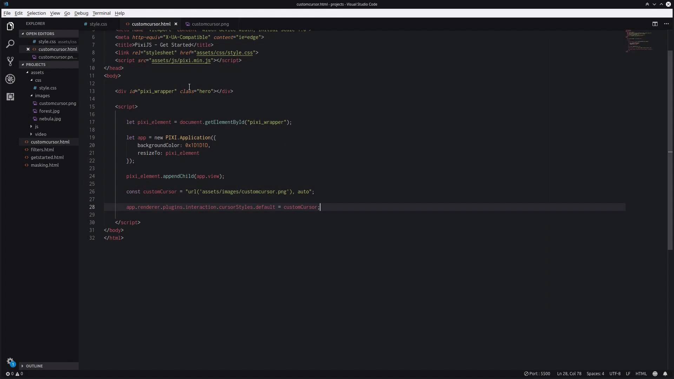Open the Debug (bug) icon in activity bar
This screenshot has height=379, width=674.
pyautogui.click(x=11, y=79)
